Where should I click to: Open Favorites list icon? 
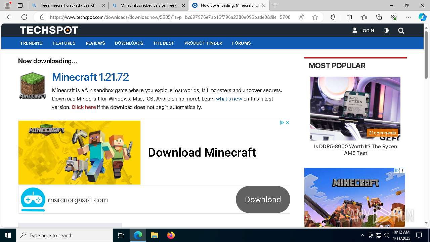point(364,17)
